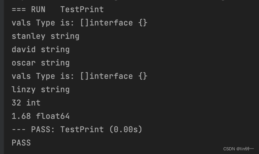Click the word "linzy" in output
This screenshot has height=154, width=259.
pyautogui.click(x=24, y=89)
